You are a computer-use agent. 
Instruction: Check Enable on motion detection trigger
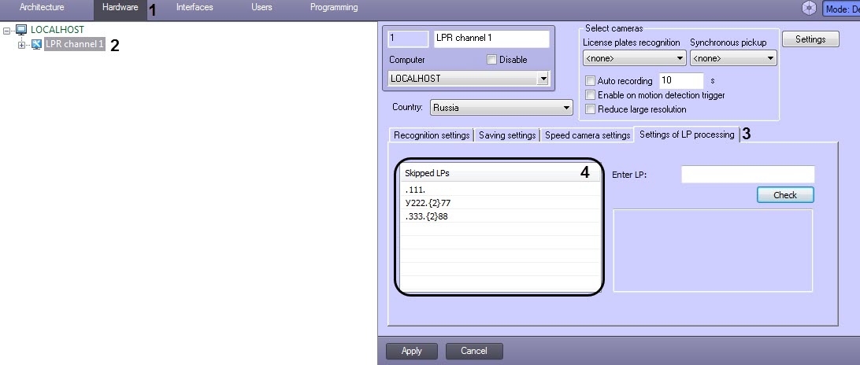click(590, 95)
